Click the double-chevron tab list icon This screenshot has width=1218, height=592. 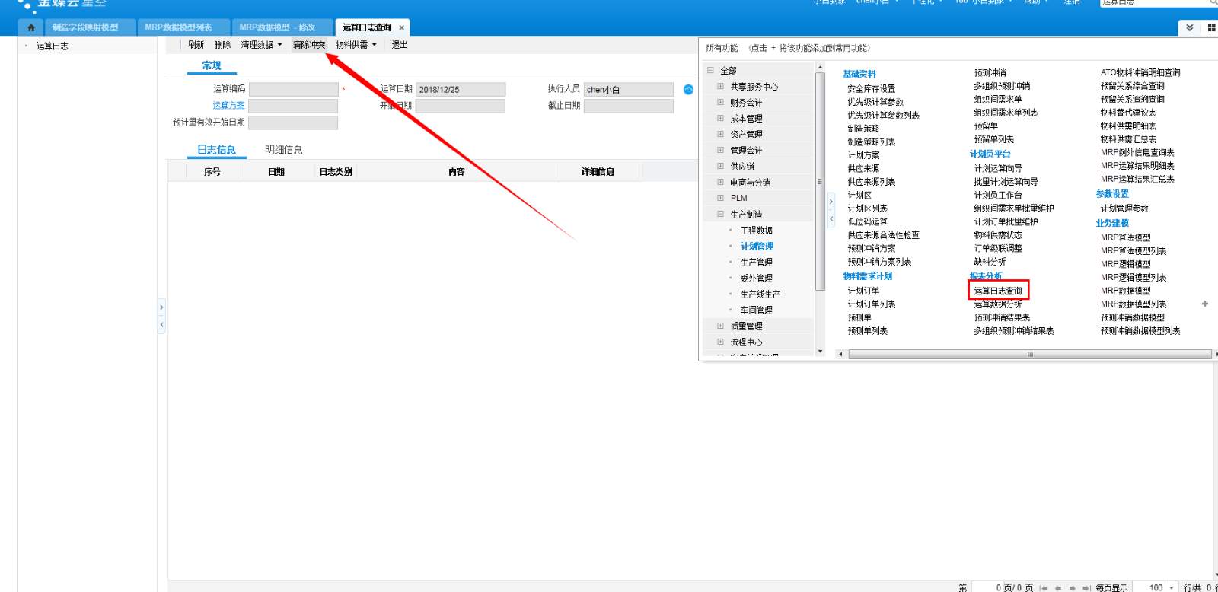[1189, 27]
